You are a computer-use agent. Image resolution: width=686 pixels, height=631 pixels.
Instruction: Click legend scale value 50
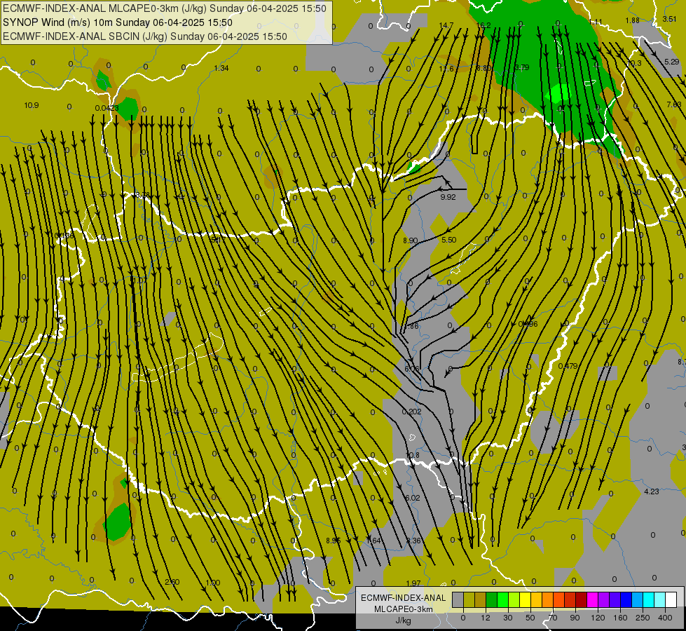tap(530, 618)
